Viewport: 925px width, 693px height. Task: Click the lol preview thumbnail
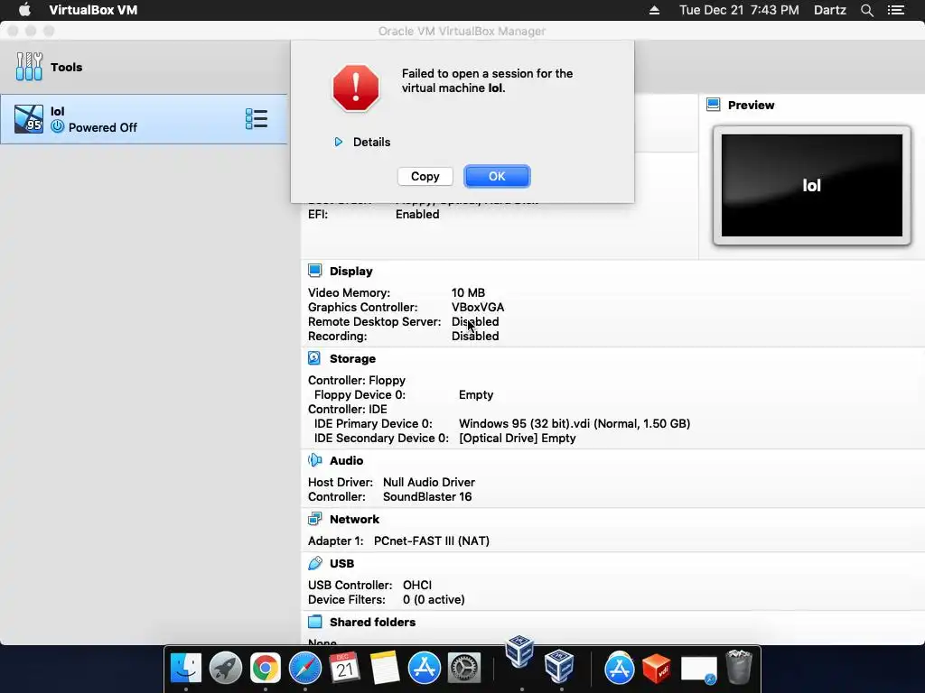812,185
